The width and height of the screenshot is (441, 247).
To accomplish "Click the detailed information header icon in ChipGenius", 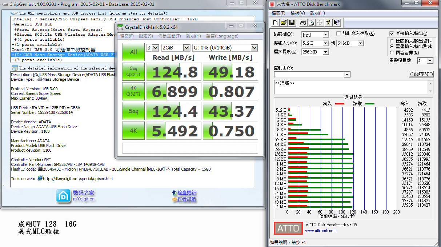I will [15, 68].
